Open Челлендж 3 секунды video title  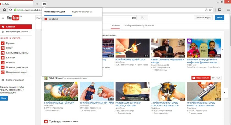click(203, 61)
